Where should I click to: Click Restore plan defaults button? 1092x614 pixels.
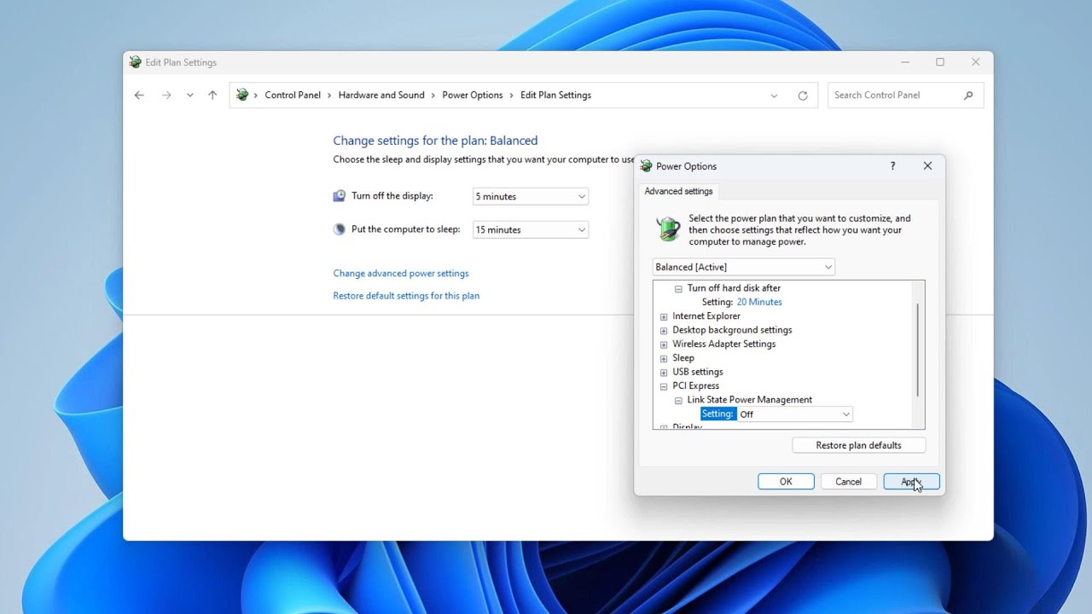[x=858, y=445]
